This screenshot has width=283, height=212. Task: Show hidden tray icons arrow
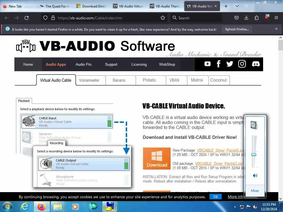pyautogui.click(x=235, y=207)
